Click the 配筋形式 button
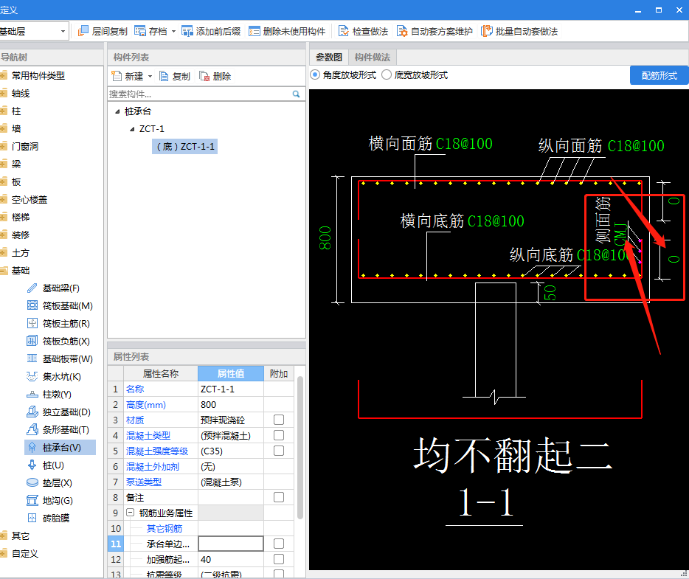 659,75
